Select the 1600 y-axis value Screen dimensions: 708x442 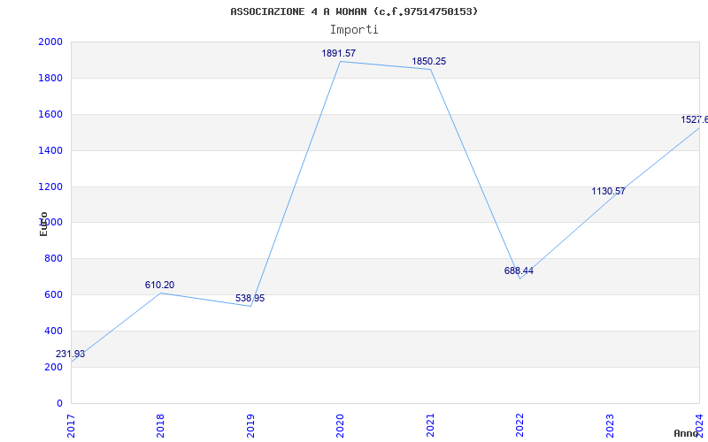[50, 115]
